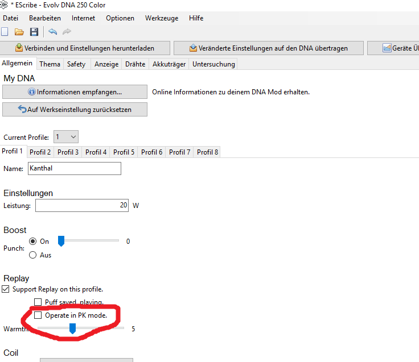This screenshot has width=419, height=362.
Task: Select the Profil 6 tab
Action: pos(151,152)
